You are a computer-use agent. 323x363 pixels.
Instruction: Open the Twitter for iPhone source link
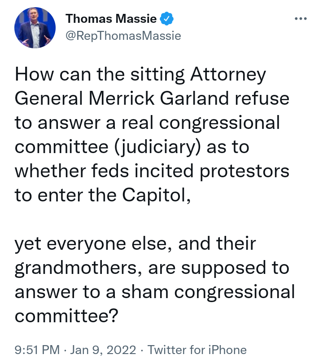click(x=197, y=350)
